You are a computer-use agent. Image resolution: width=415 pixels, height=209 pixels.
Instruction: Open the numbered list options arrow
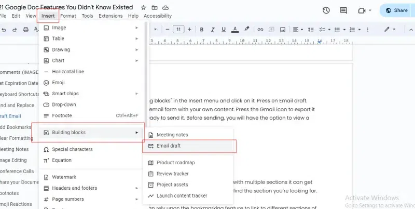[x=359, y=30]
